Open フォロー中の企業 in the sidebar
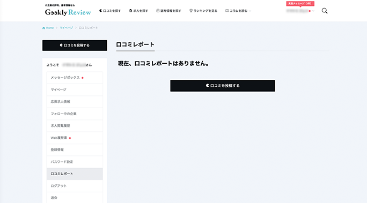The height and width of the screenshot is (203, 367). 75,114
